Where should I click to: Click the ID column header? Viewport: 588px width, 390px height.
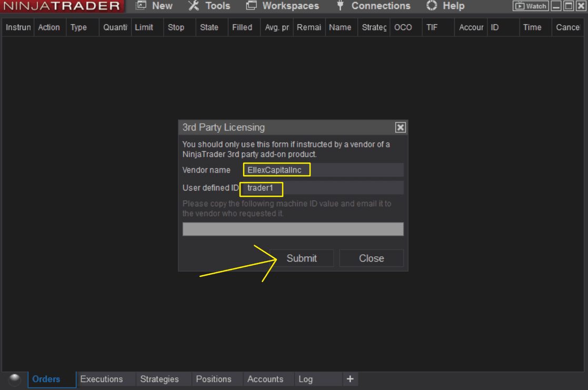pyautogui.click(x=503, y=27)
